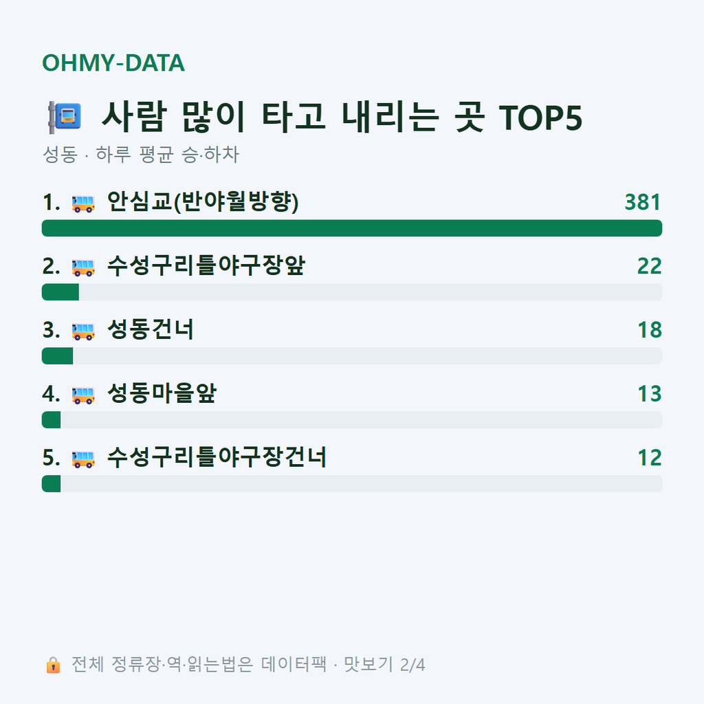Click the lock icon in the footer
The image size is (704, 704).
coord(53,665)
